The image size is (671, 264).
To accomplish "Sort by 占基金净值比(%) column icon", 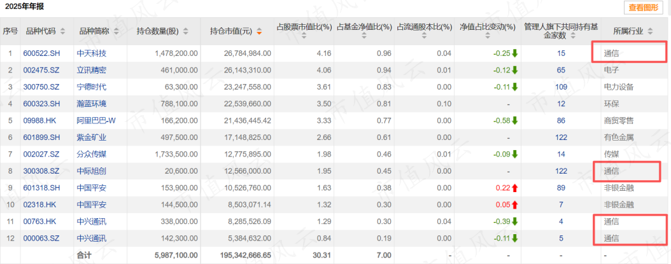I will click(x=364, y=36).
